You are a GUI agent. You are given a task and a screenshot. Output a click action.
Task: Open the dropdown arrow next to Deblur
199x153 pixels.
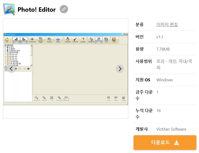(62, 40)
